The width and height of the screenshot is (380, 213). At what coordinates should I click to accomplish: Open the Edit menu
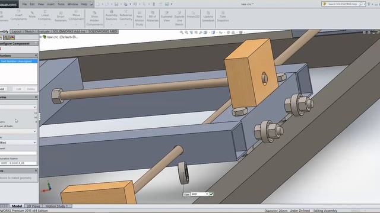32,4
